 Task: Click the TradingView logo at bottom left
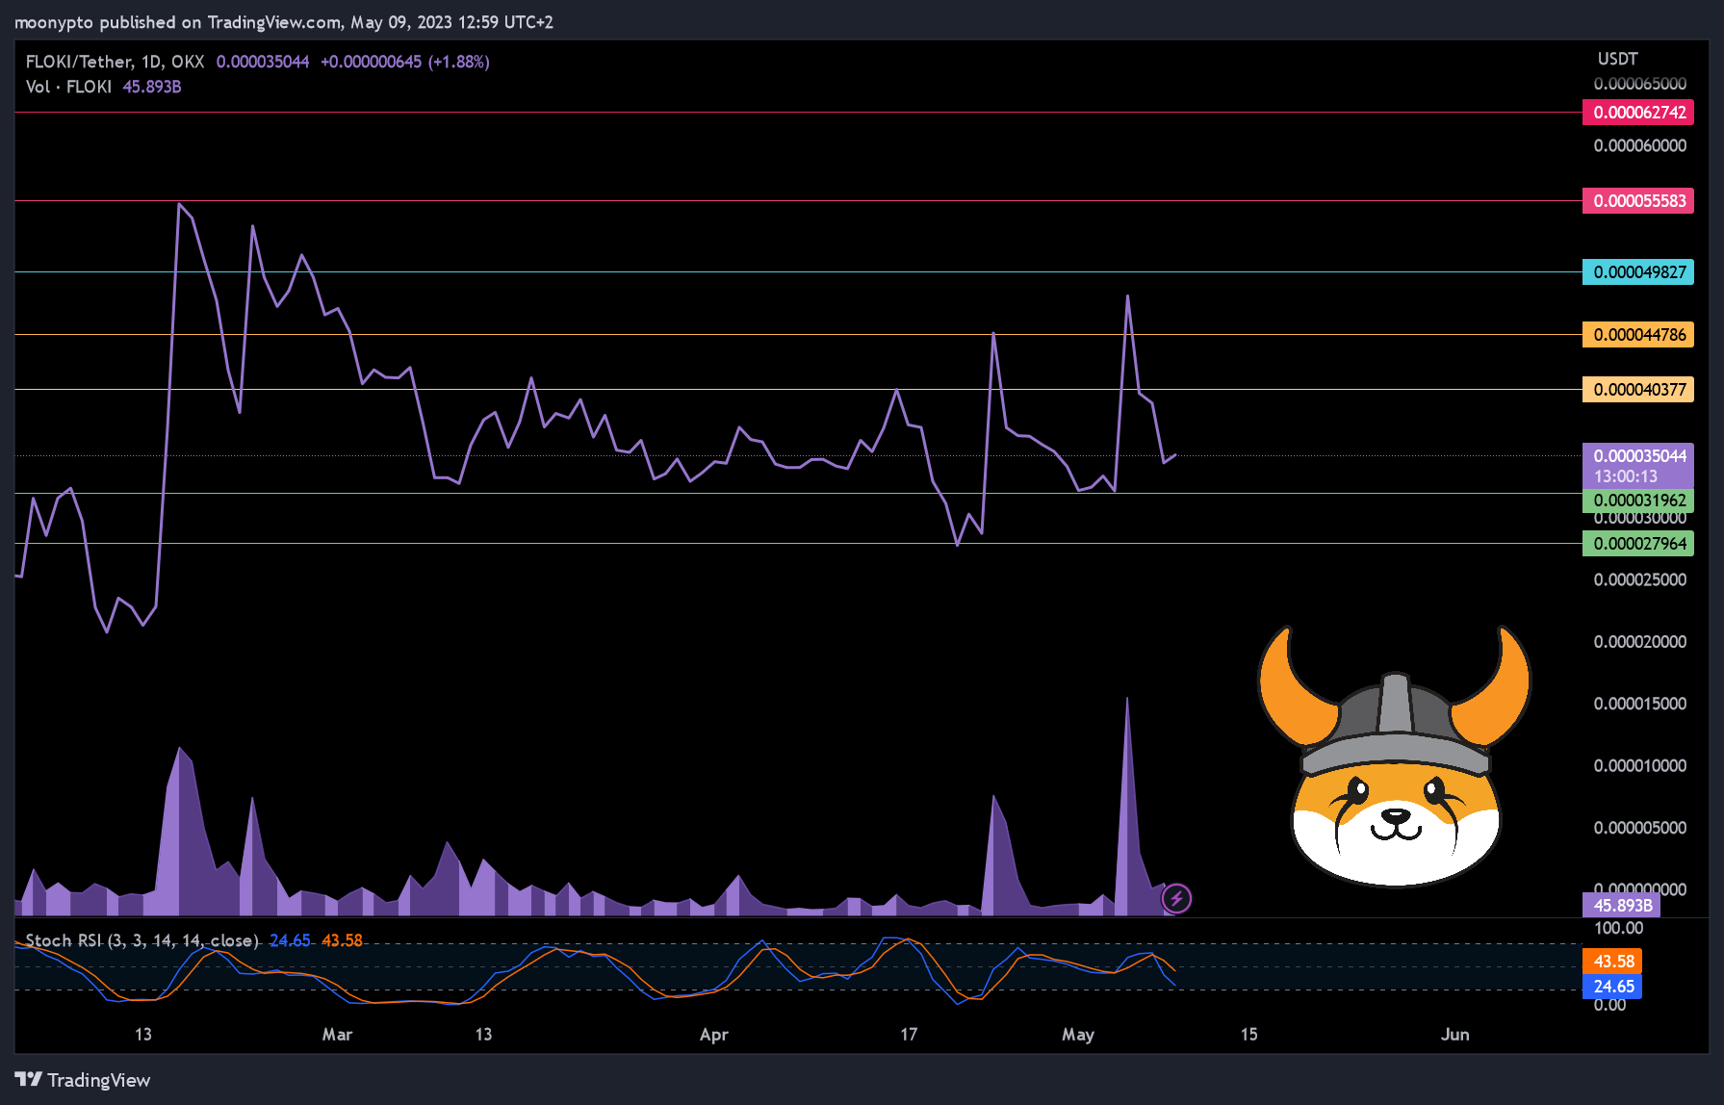[83, 1080]
